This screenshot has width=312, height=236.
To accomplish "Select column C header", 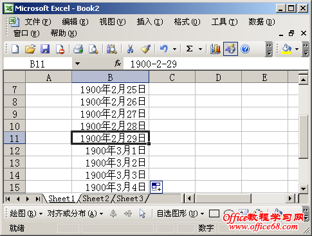I will [172, 77].
